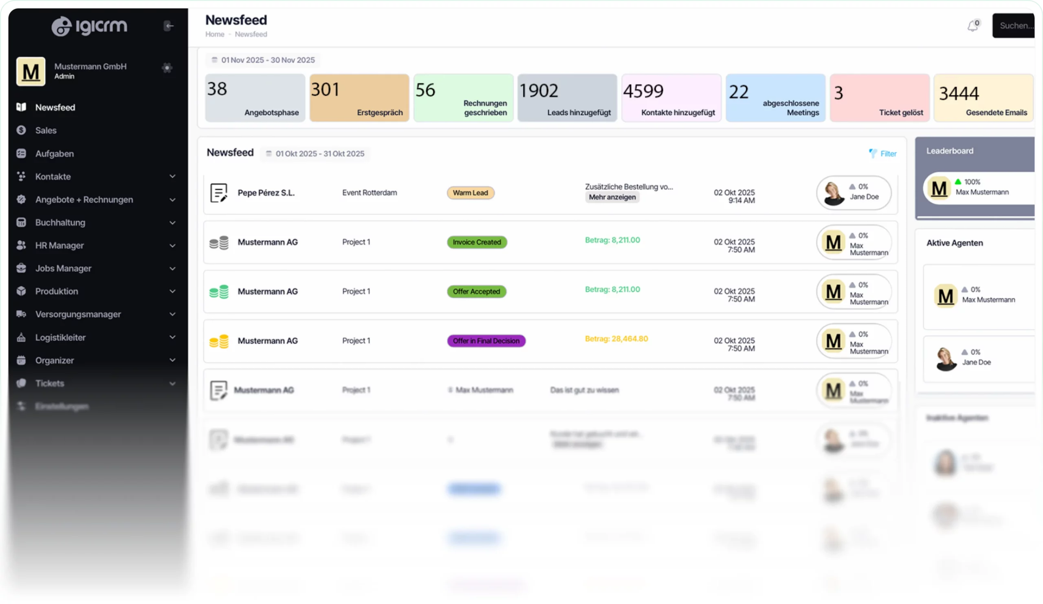Open the company settings gear icon

[167, 68]
